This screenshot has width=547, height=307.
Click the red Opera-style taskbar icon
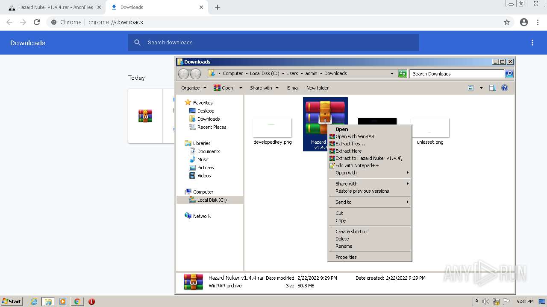[x=91, y=301]
